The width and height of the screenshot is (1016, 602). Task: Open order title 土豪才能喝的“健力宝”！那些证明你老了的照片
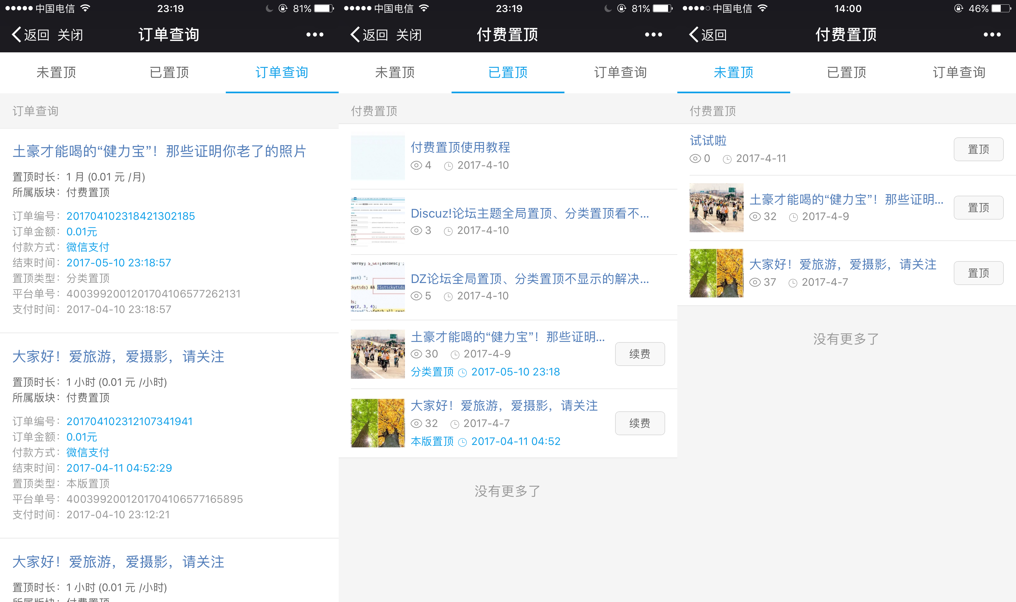tap(160, 151)
